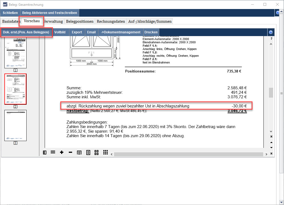Click the outer window vertical scrollbar thumb

(x=281, y=93)
